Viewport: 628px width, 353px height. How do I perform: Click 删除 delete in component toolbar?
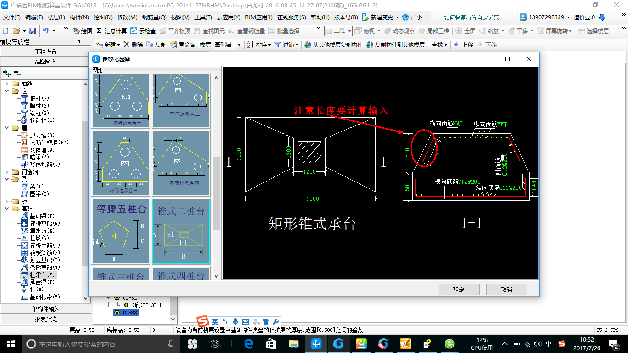(x=133, y=45)
